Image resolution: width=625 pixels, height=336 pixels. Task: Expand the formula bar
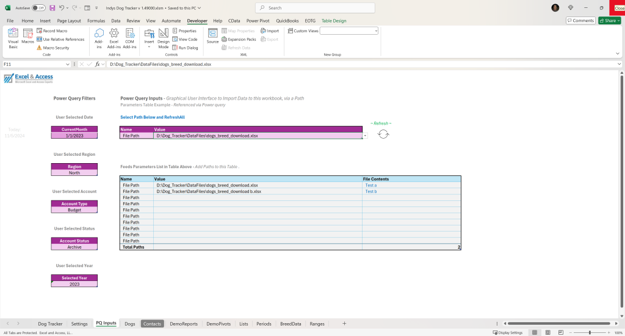(619, 64)
